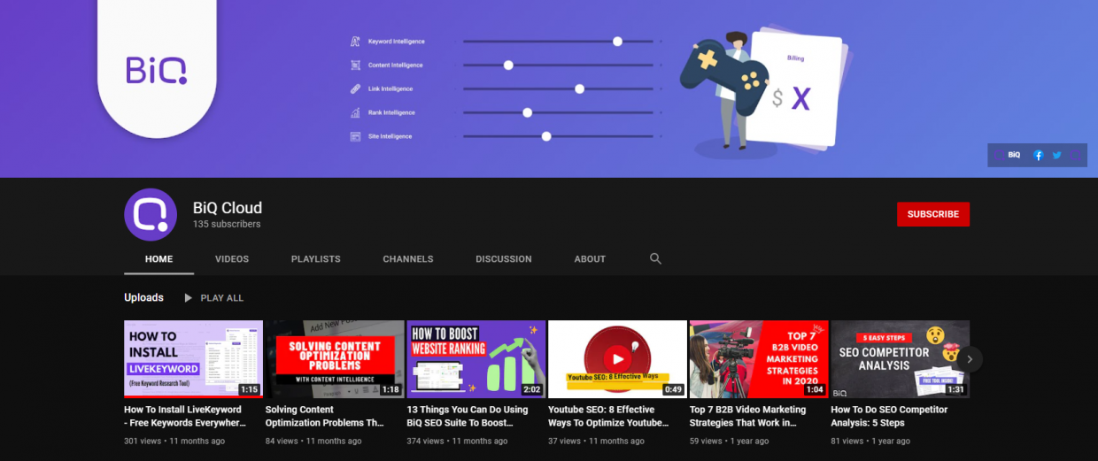The width and height of the screenshot is (1098, 461).
Task: View the About tab
Action: pos(590,259)
